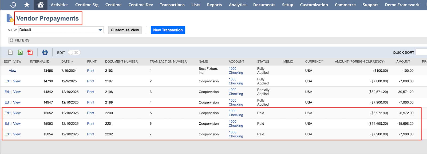Click the Shortcuts star icon
Image resolution: width=427 pixels, height=154 pixels.
click(27, 5)
